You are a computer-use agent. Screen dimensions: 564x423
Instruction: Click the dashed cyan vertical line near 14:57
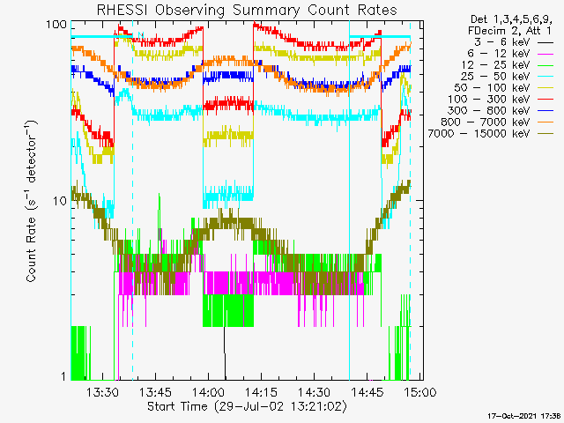pyautogui.click(x=411, y=200)
